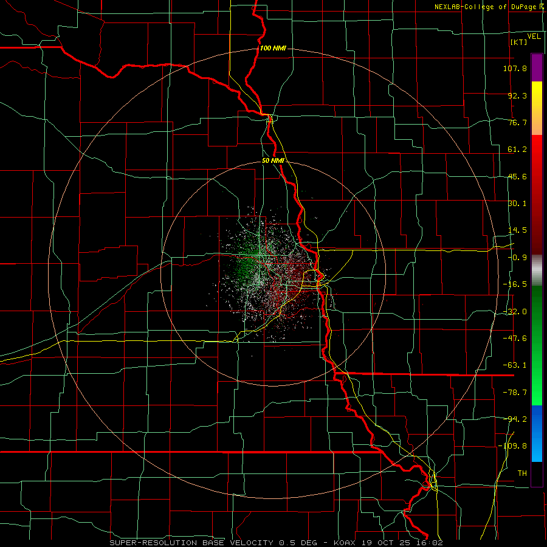Screen dimensions: 547x547
Task: Click the -47.6 scale value
Action: click(x=515, y=339)
